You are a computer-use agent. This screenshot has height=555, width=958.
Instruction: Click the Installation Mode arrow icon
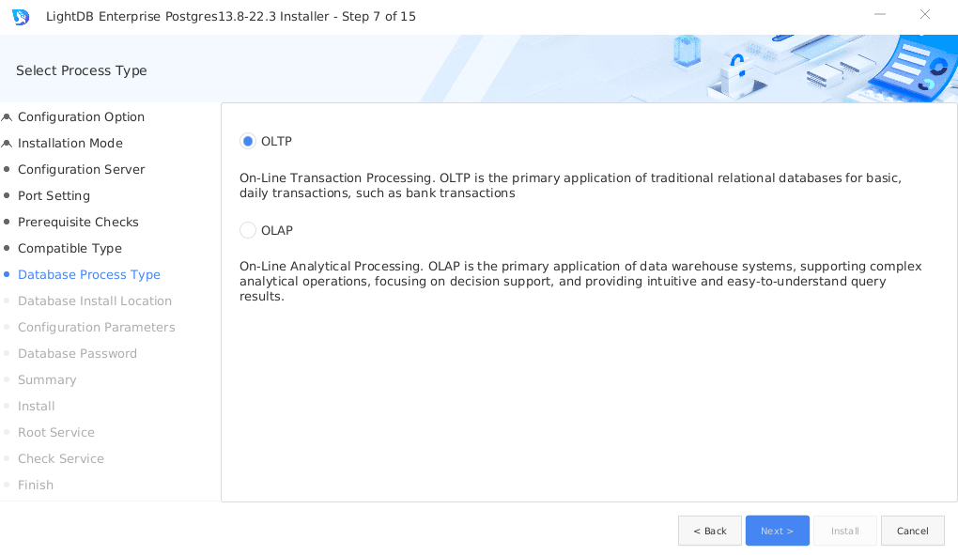click(x=7, y=144)
